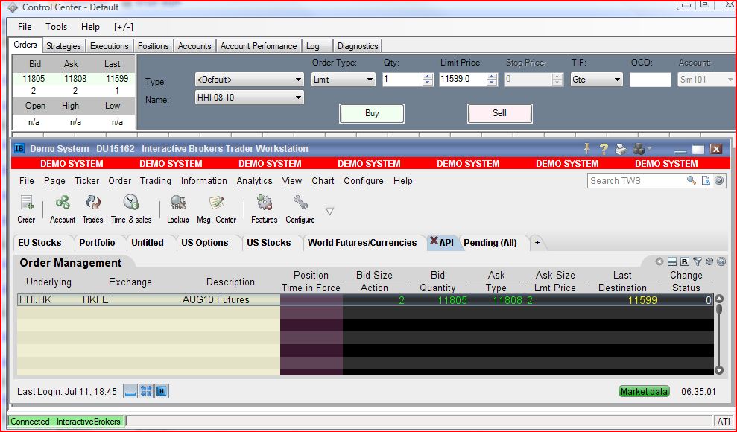Click the blue H icon after Last Login
Image resolution: width=737 pixels, height=432 pixels.
[x=161, y=391]
